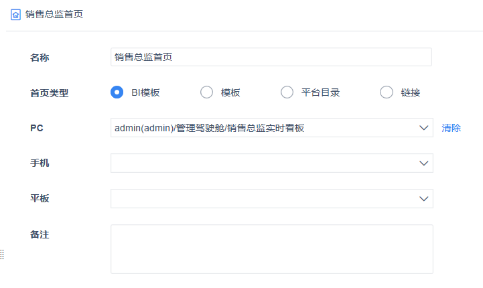This screenshot has height=288, width=483.
Task: Click the 销售总监首页 header title text
Action: [x=54, y=14]
